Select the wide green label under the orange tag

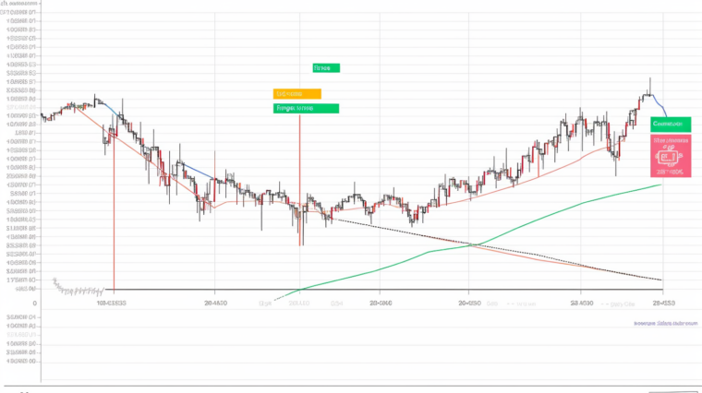[307, 108]
